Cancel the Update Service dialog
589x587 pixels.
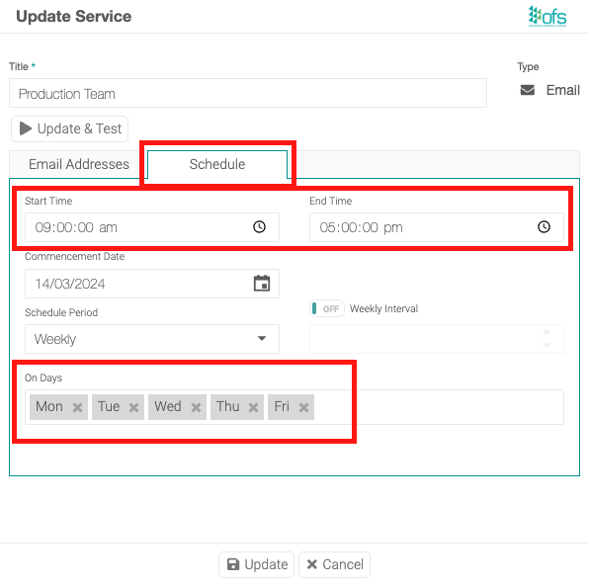334,564
